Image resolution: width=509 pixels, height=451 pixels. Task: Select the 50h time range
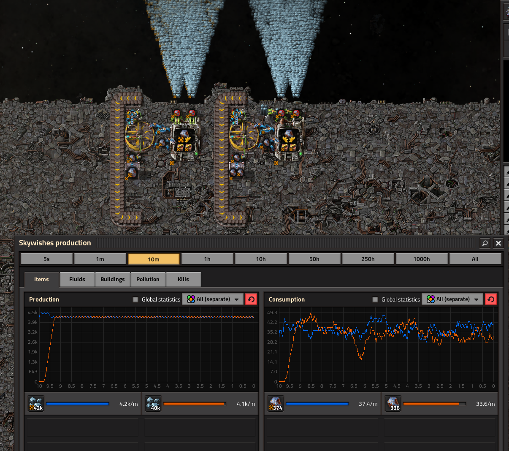(x=314, y=259)
